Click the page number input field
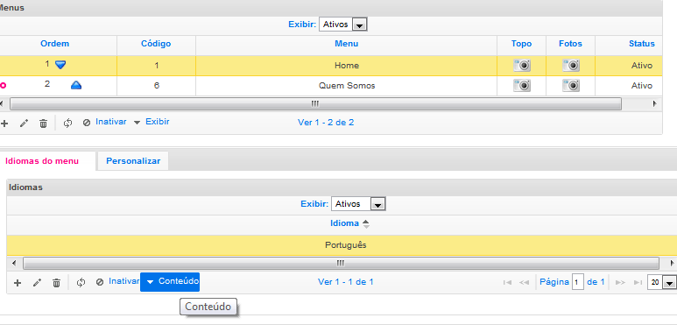This screenshot has height=325, width=677. tap(578, 282)
